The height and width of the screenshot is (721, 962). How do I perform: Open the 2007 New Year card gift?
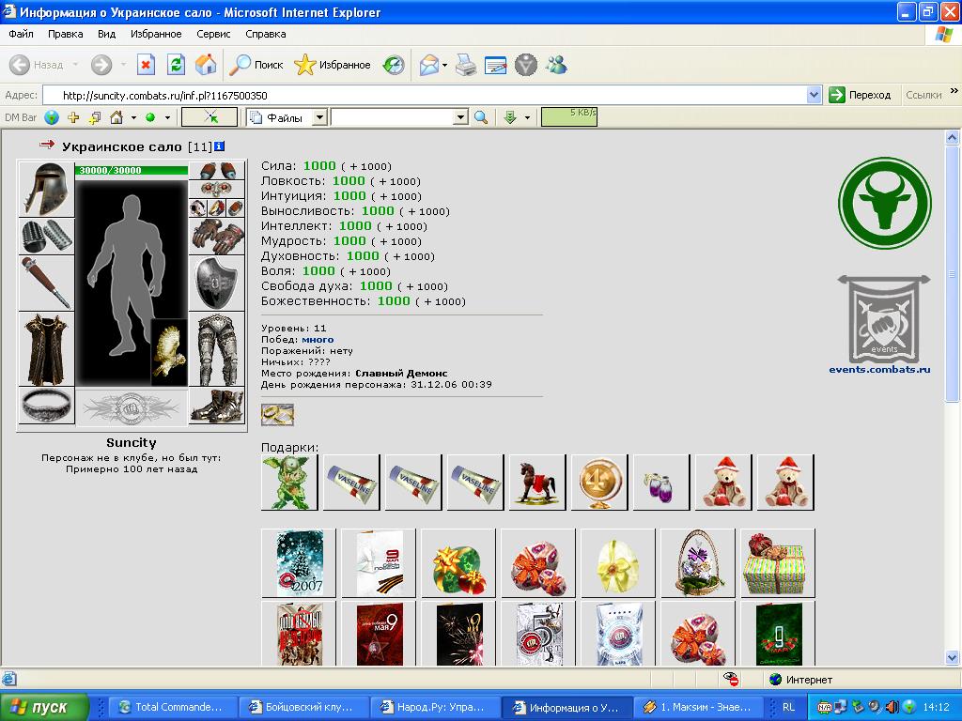point(299,563)
